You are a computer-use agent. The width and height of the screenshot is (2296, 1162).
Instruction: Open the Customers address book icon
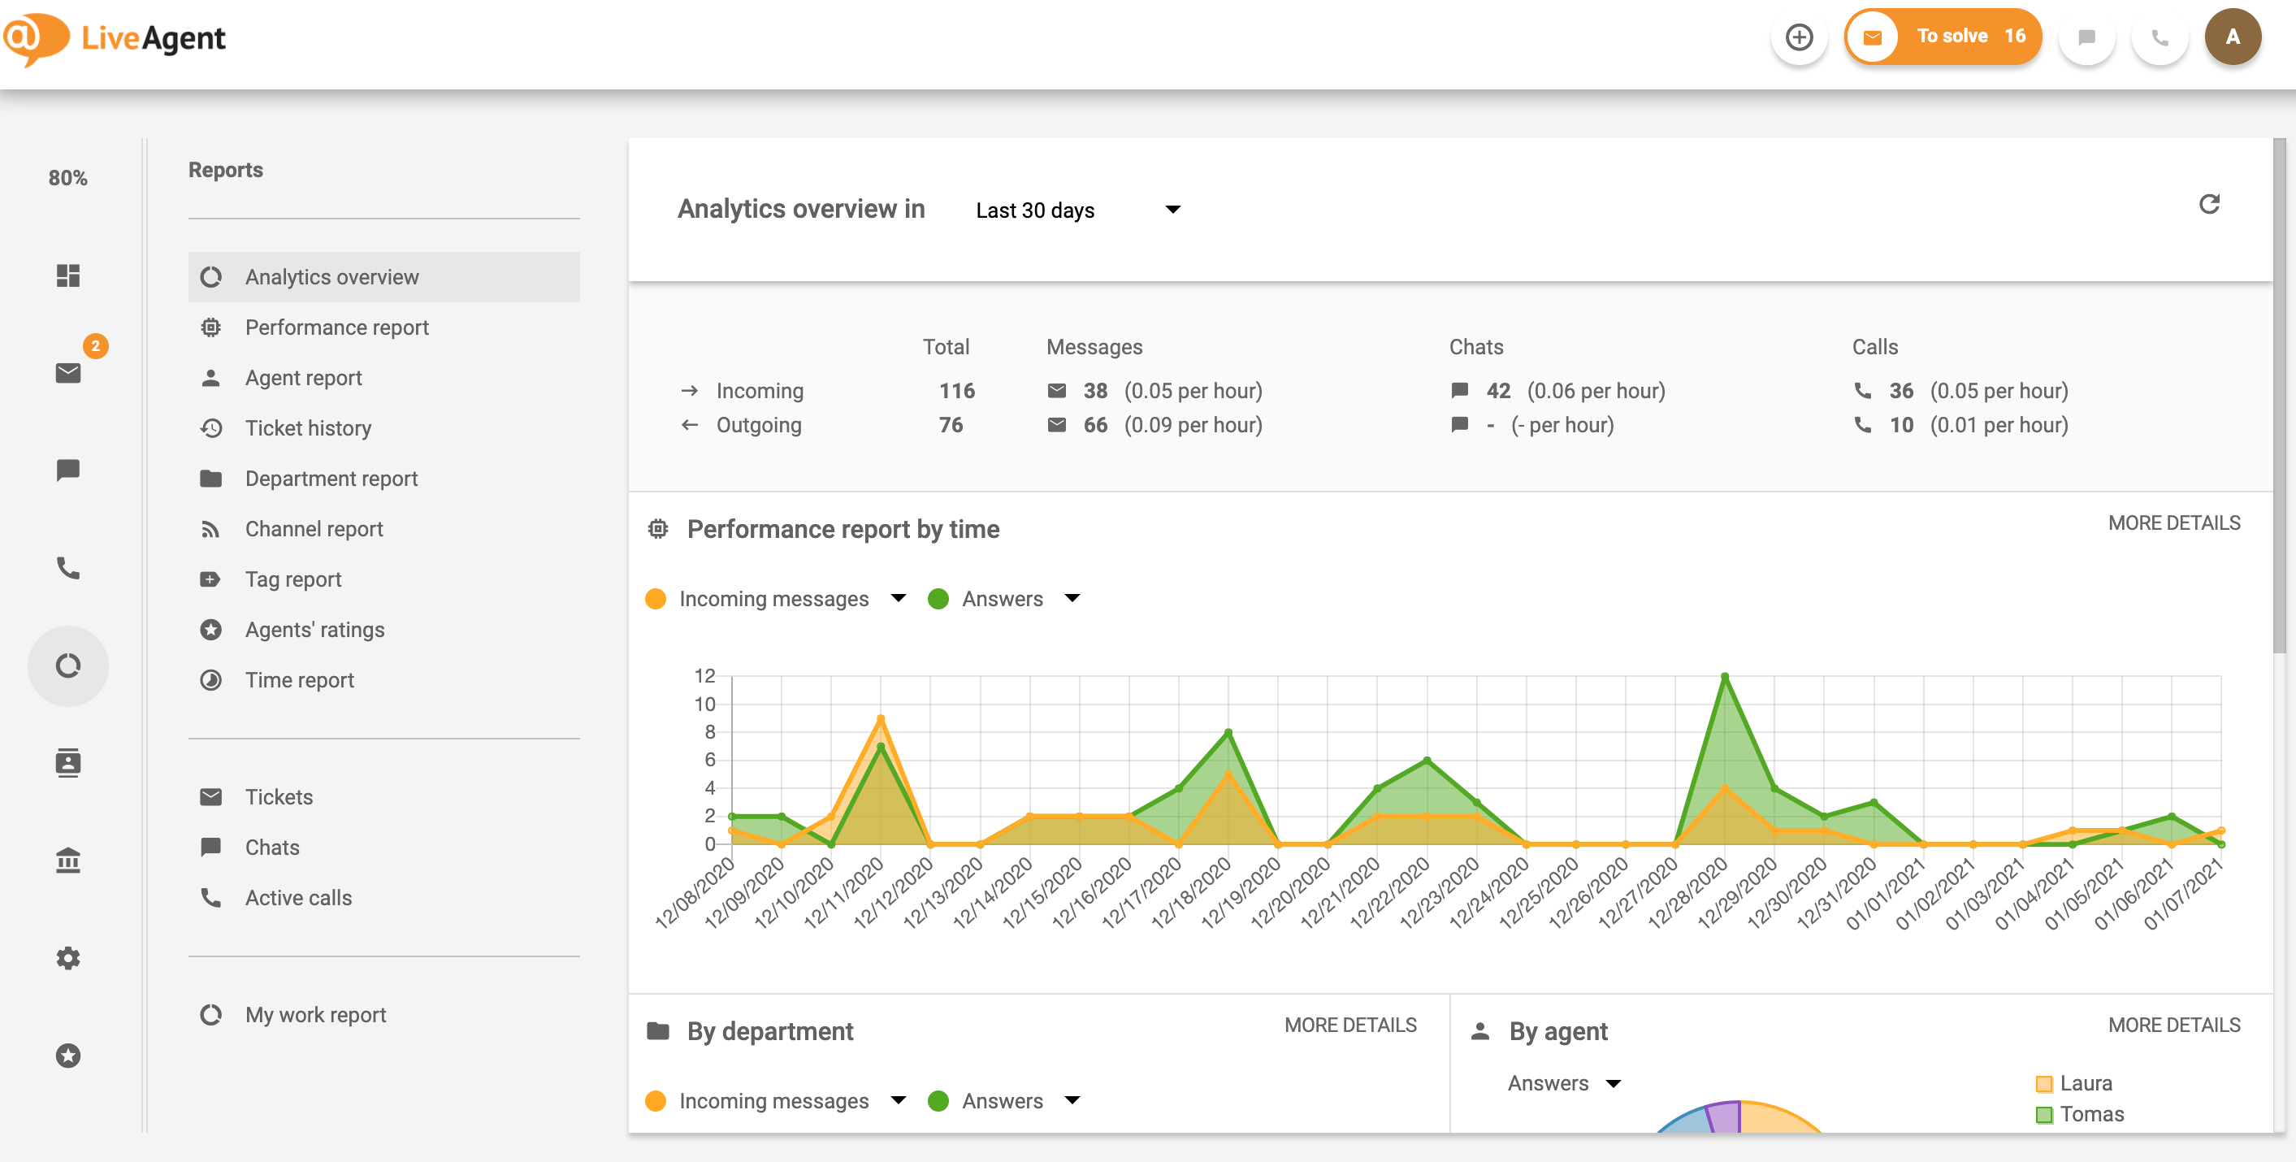[68, 761]
